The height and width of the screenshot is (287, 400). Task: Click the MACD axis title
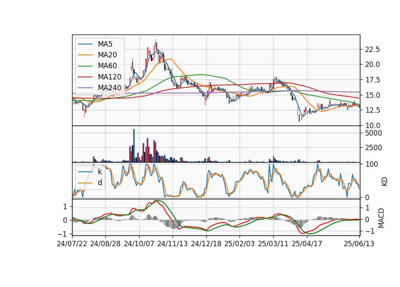pos(381,218)
